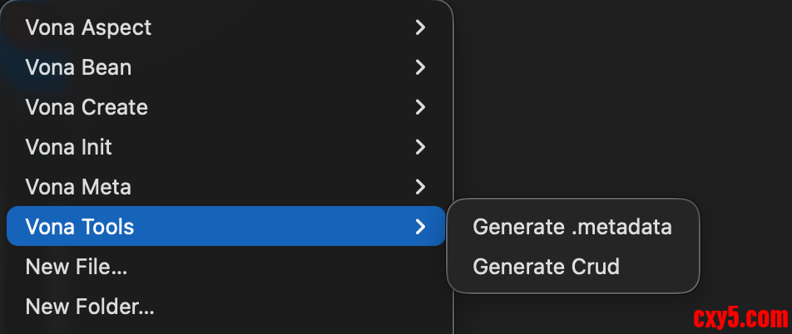Click the ".metadata" text in the submenu
Image resolution: width=792 pixels, height=334 pixels.
tap(621, 226)
